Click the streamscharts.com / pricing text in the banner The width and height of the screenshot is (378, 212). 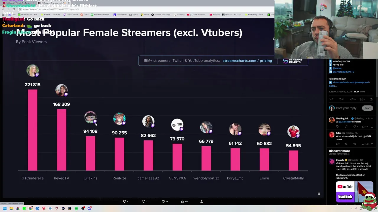247,61
